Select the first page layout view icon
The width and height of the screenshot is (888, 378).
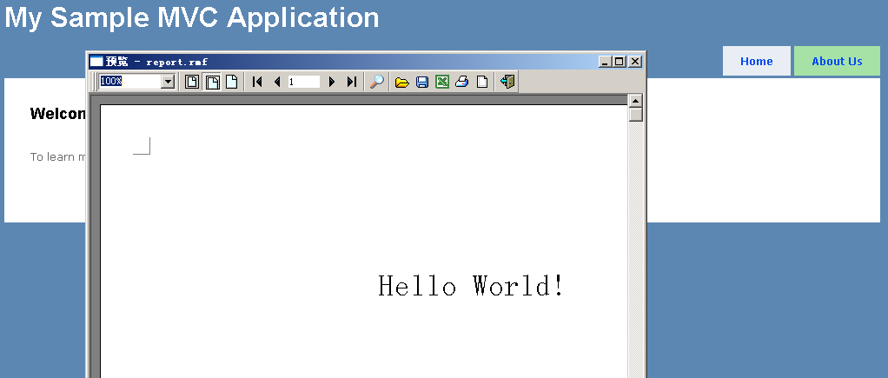pos(192,82)
